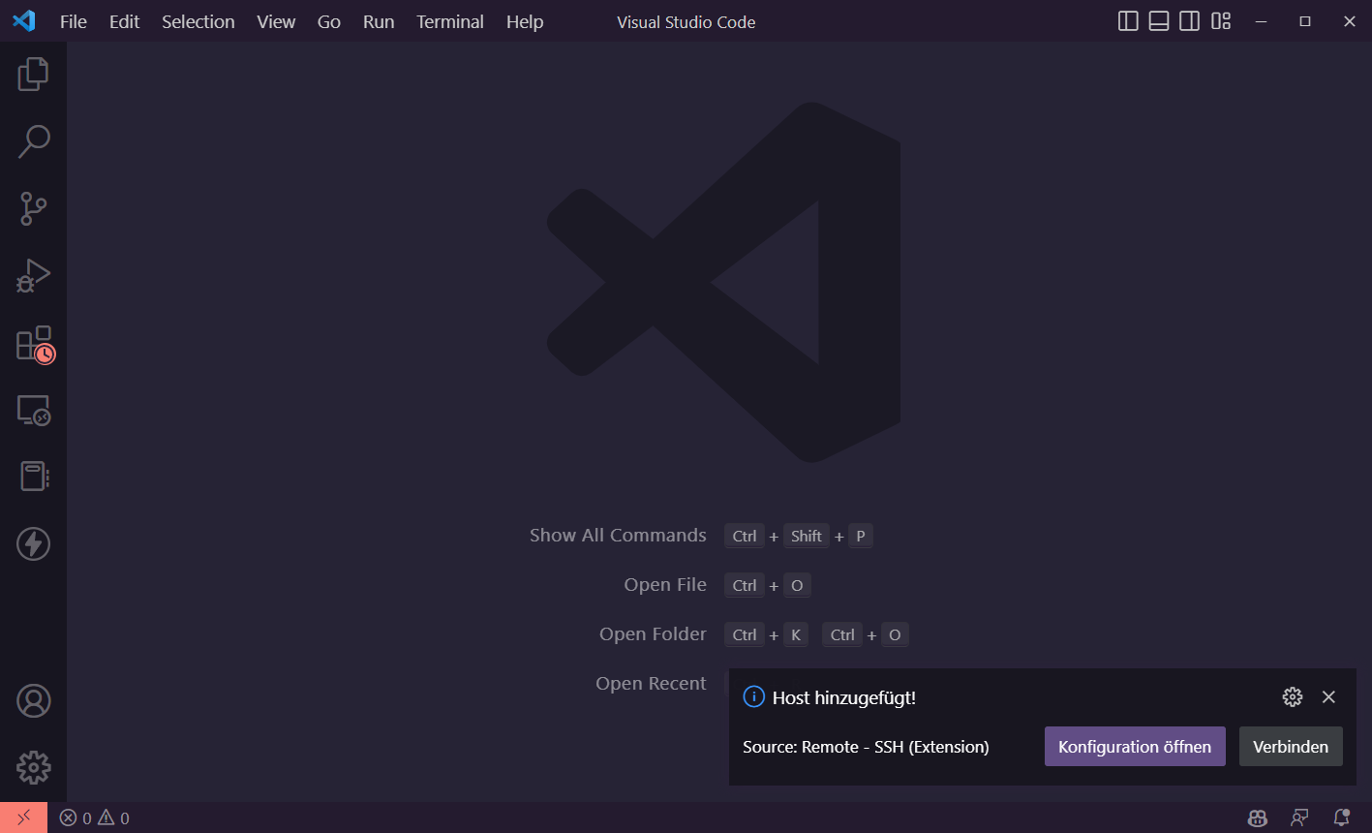Open the Terminal menu

(449, 21)
